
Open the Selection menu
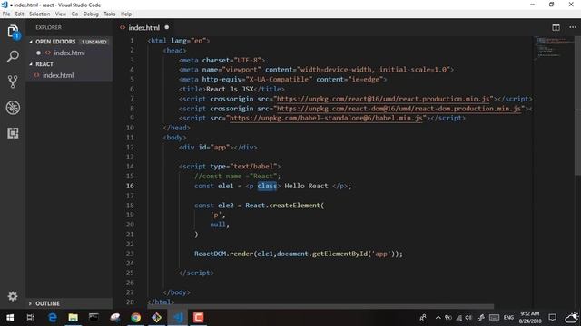[x=40, y=14]
